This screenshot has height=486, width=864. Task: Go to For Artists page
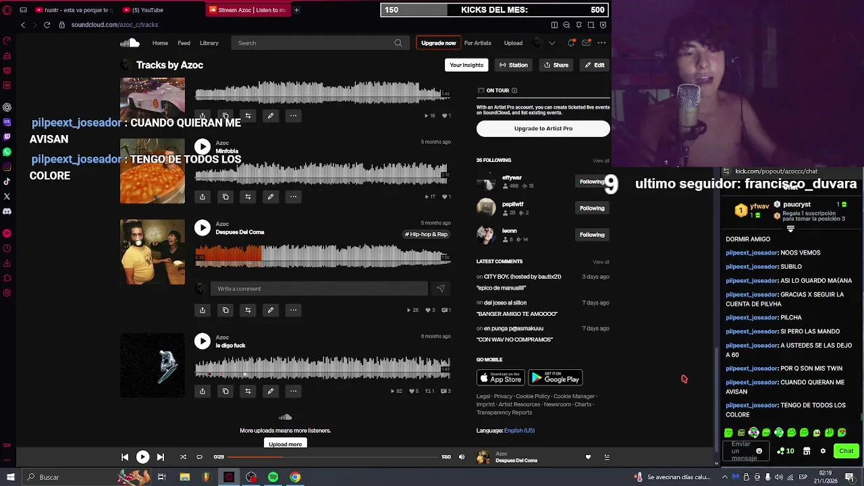[478, 43]
